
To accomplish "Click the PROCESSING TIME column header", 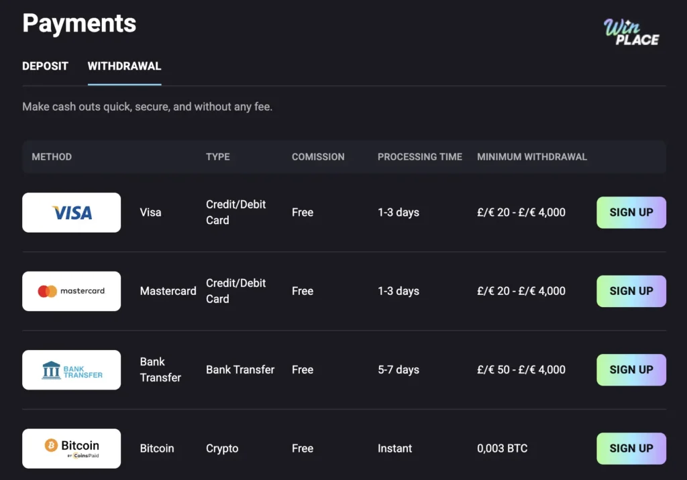I will pyautogui.click(x=419, y=156).
